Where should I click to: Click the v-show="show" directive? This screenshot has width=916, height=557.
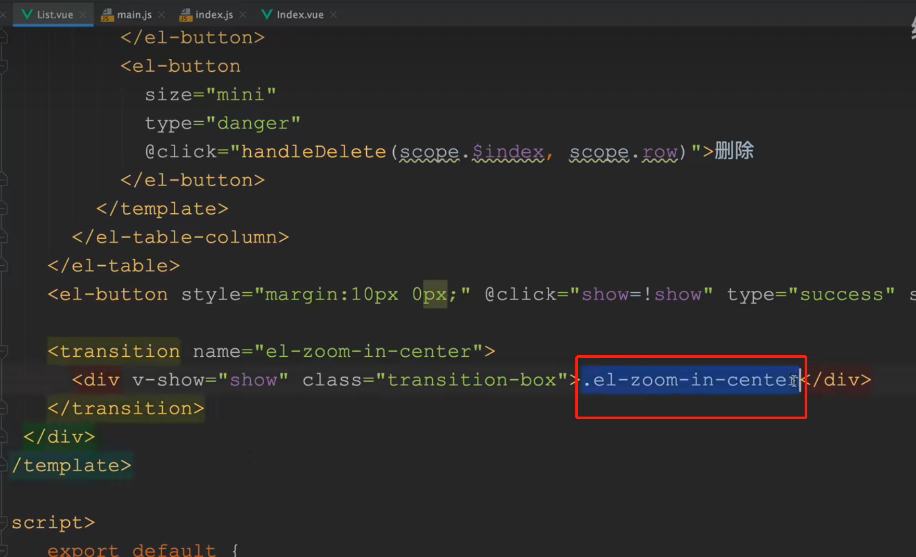(210, 380)
